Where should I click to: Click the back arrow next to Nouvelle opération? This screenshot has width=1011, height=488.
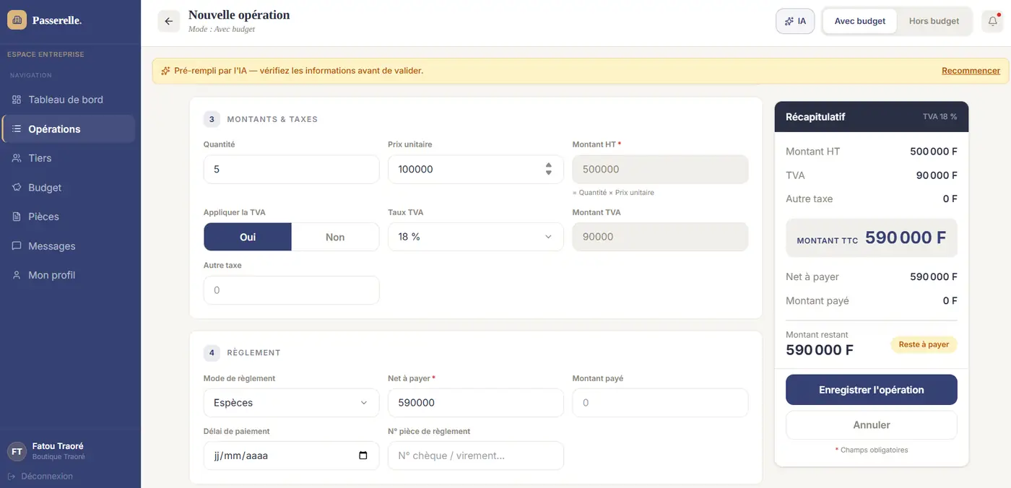click(168, 21)
